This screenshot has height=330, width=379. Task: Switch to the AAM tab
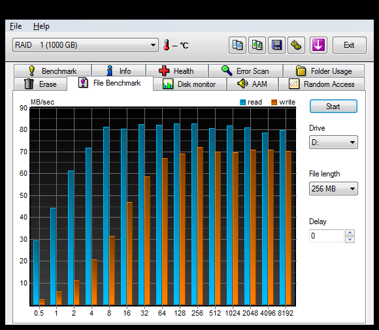click(252, 84)
